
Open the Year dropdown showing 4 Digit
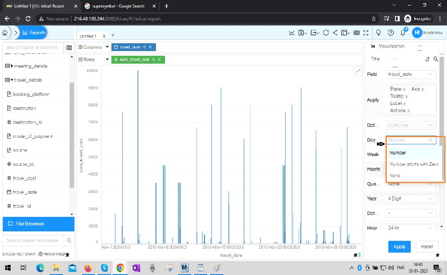tap(411, 198)
